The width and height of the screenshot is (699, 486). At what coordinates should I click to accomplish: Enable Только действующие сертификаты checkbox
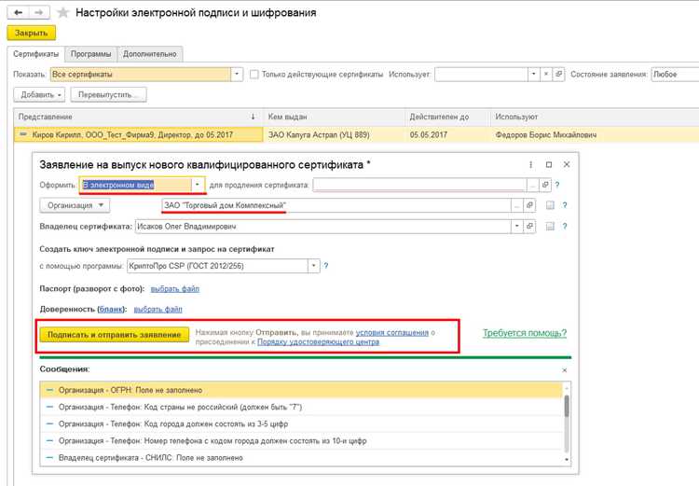(254, 75)
